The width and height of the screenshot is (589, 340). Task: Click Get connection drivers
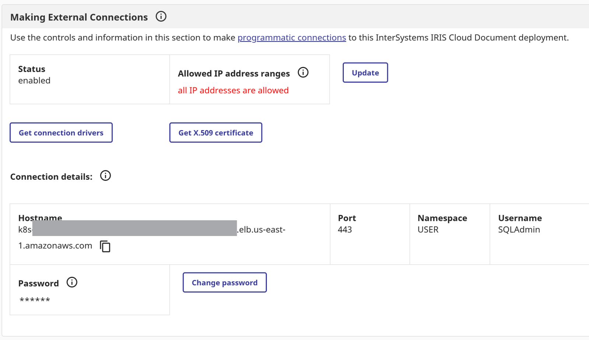pos(61,133)
